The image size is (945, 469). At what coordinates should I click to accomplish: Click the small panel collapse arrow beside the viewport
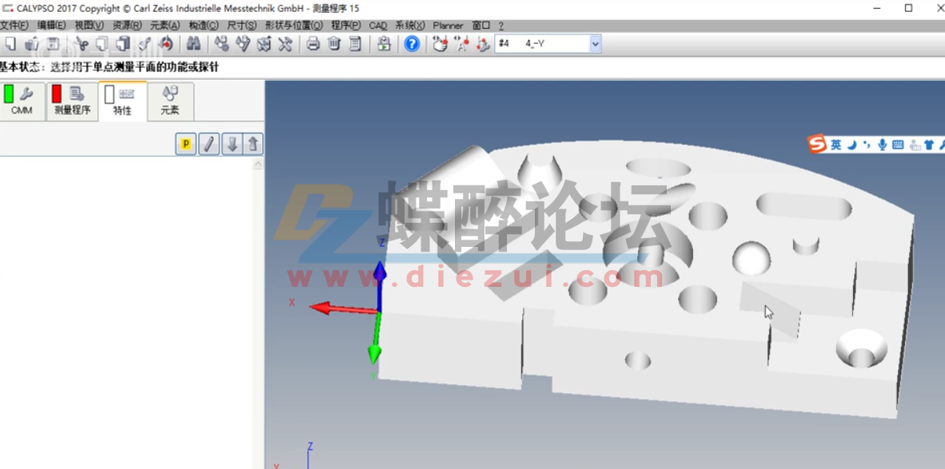tap(257, 162)
